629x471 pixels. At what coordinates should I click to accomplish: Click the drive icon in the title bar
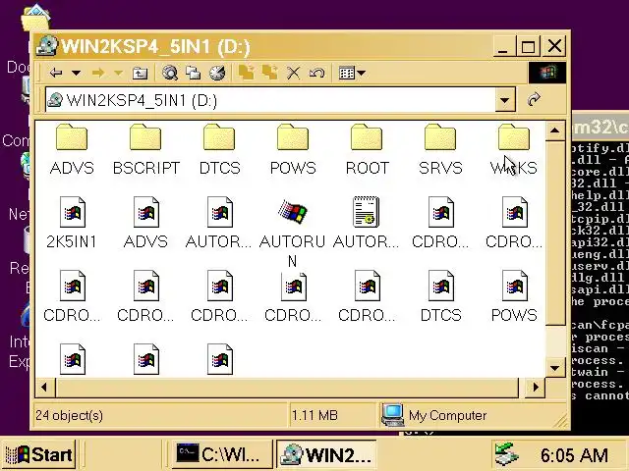click(x=47, y=46)
